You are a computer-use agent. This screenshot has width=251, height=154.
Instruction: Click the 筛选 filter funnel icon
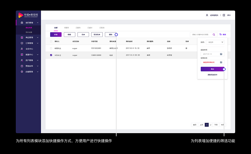tap(221, 34)
